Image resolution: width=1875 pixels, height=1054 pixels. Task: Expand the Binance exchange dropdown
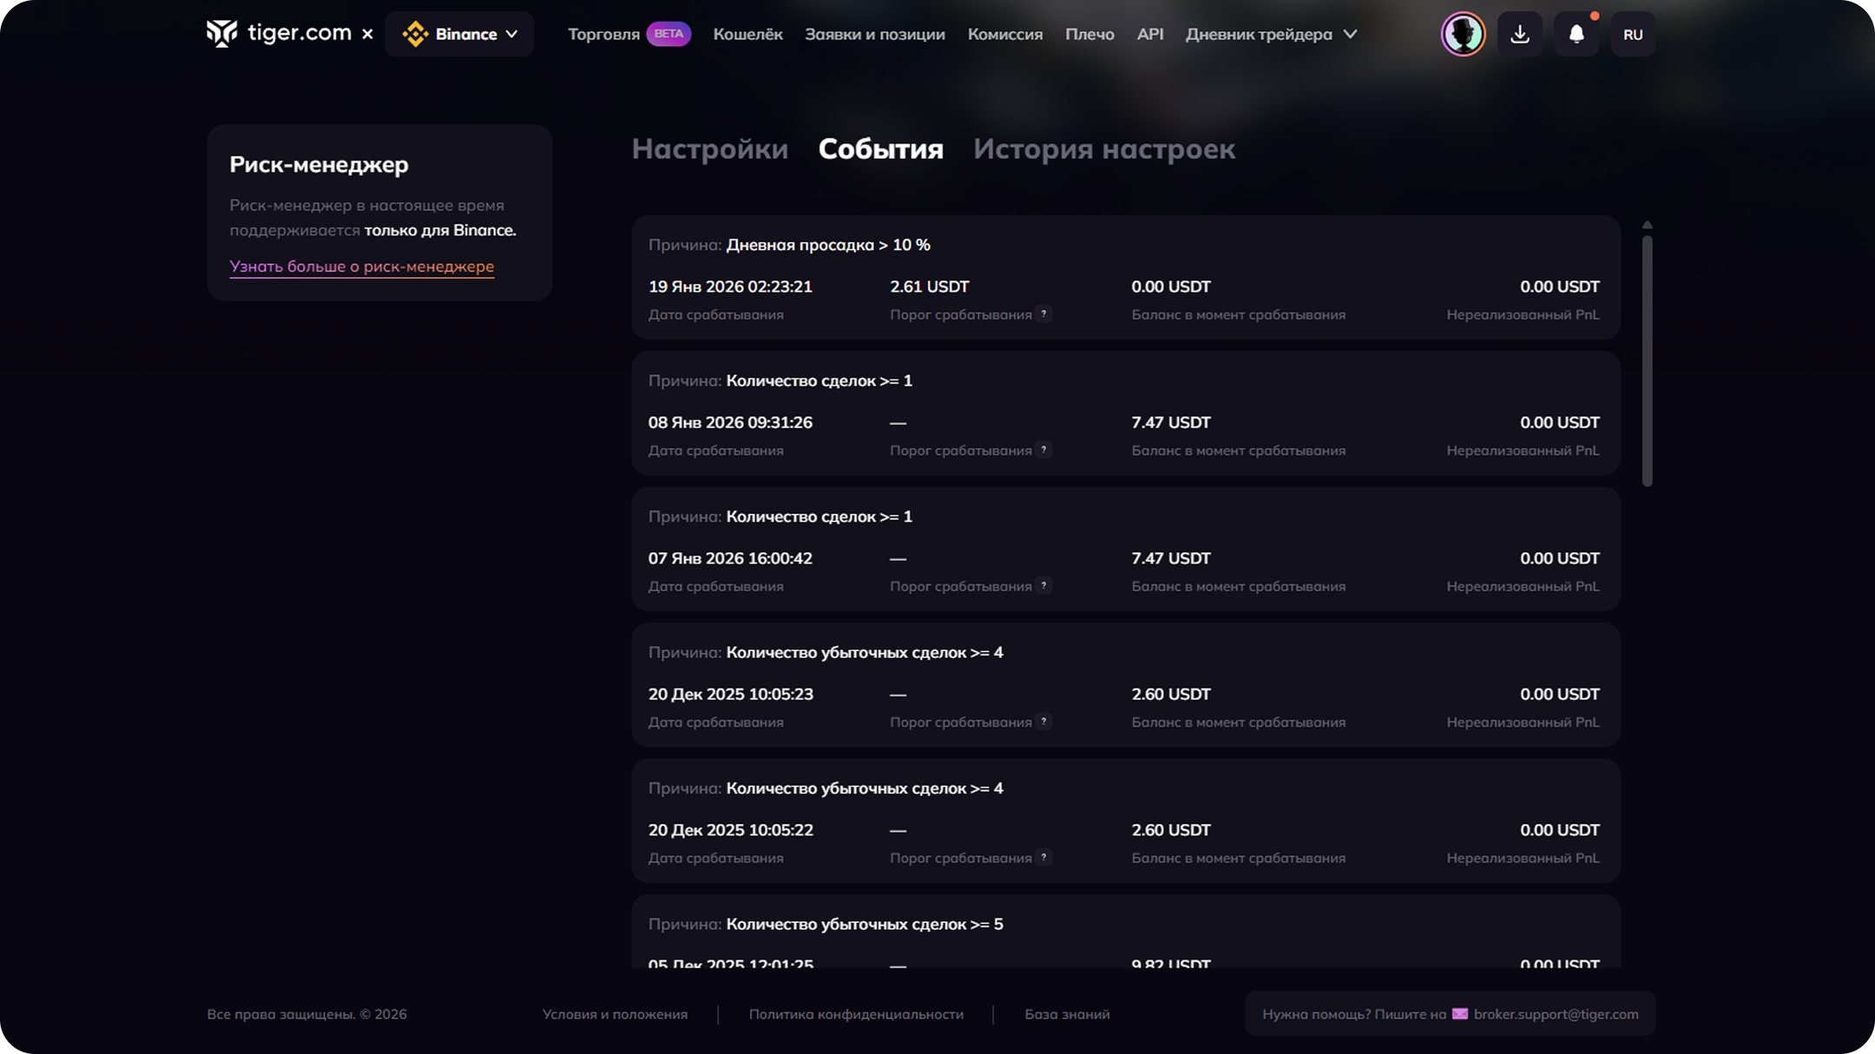(459, 34)
